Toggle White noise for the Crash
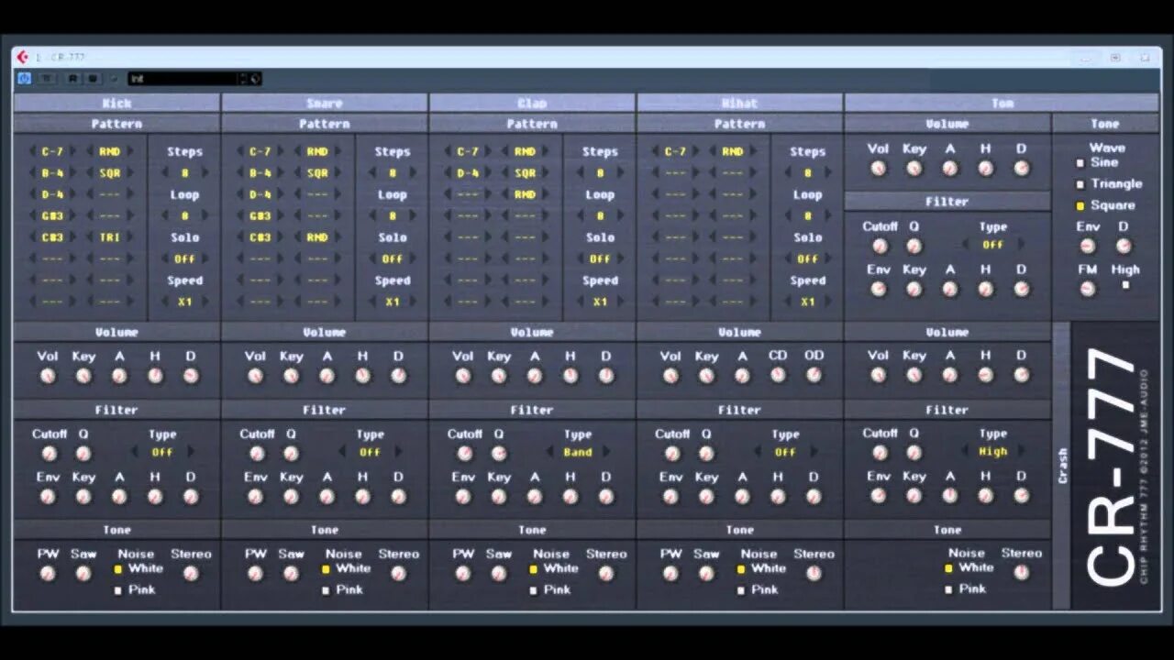 (948, 568)
